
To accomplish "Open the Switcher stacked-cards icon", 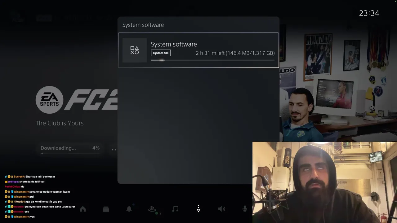I will 106,209.
